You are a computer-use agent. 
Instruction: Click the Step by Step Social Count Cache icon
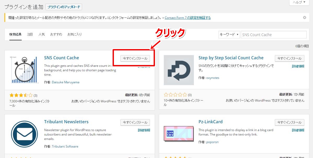(179, 70)
